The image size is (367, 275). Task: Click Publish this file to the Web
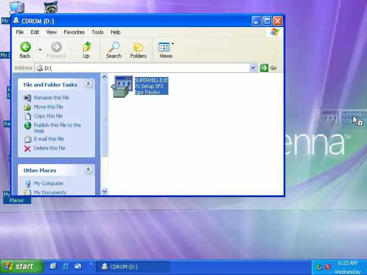[57, 128]
